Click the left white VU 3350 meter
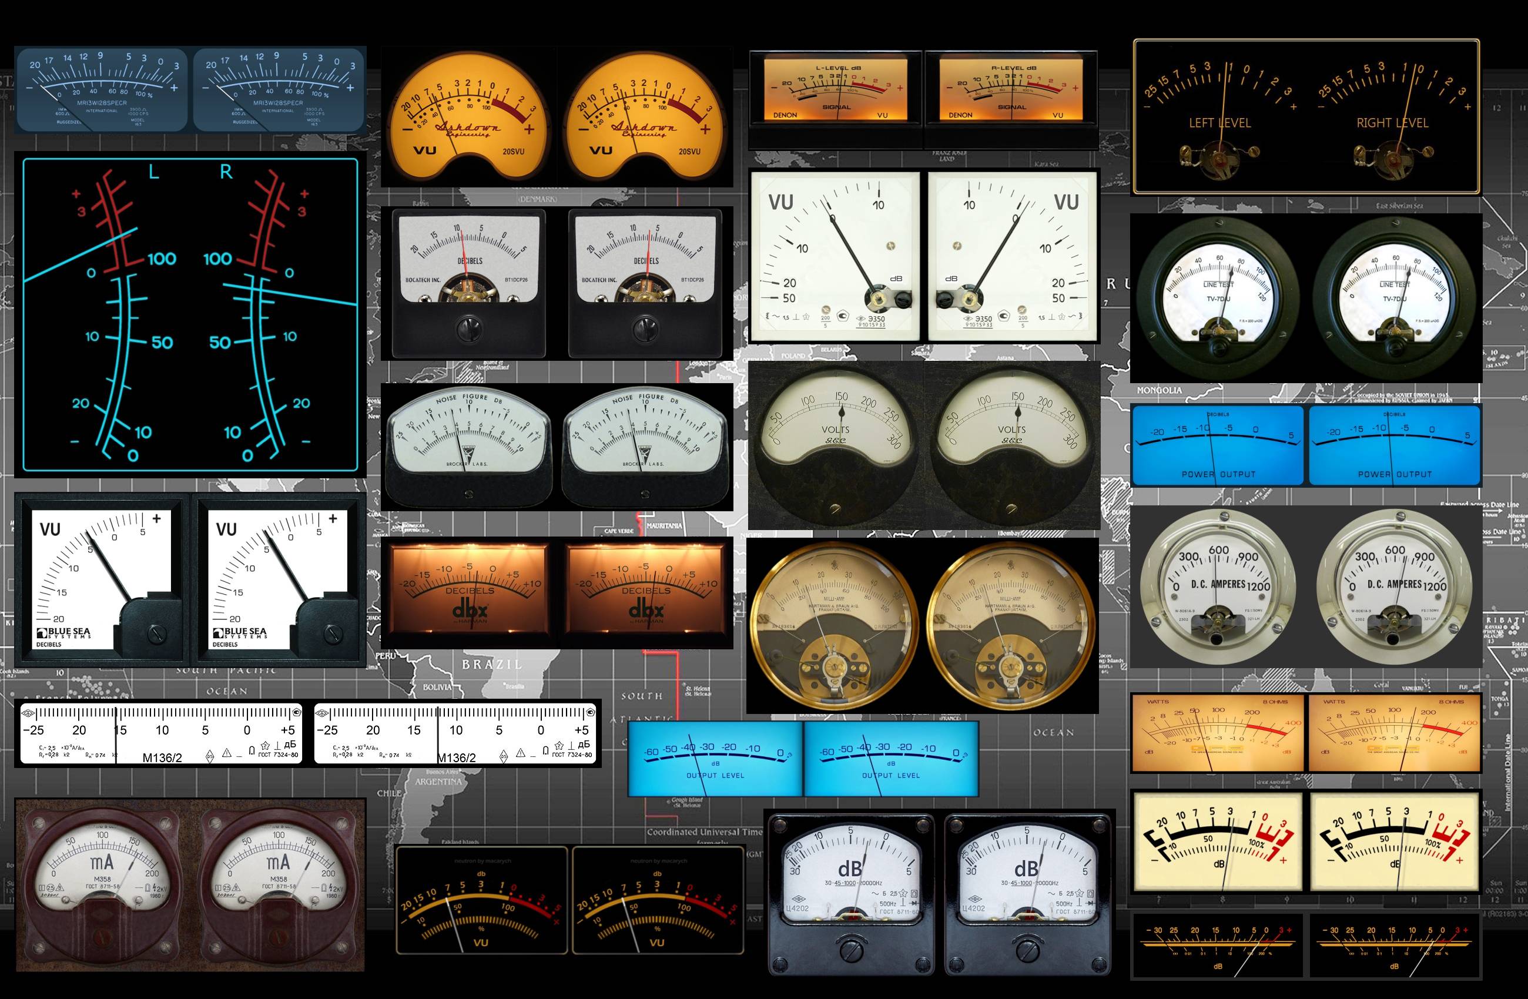The image size is (1528, 999). (835, 256)
